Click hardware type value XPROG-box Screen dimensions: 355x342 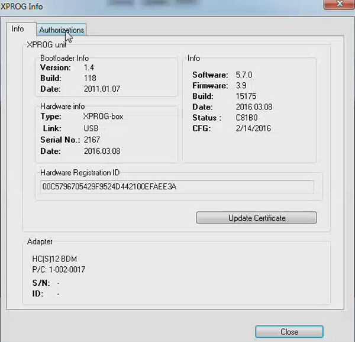tap(103, 117)
